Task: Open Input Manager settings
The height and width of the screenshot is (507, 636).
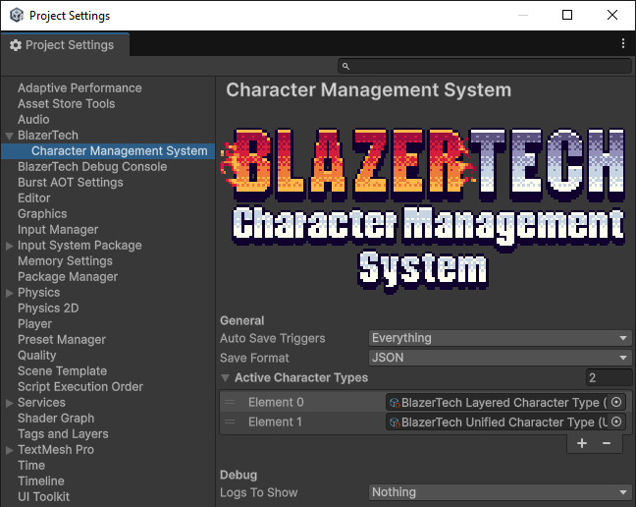Action: [58, 230]
